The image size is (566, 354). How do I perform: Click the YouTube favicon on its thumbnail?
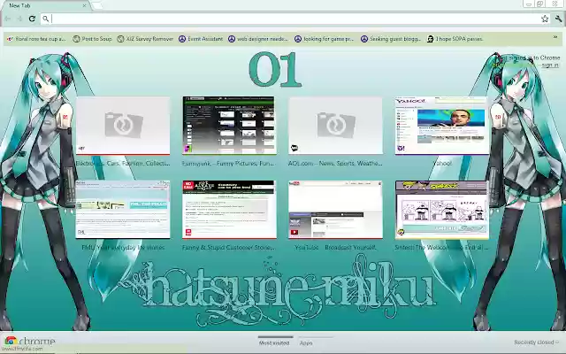coord(294,232)
